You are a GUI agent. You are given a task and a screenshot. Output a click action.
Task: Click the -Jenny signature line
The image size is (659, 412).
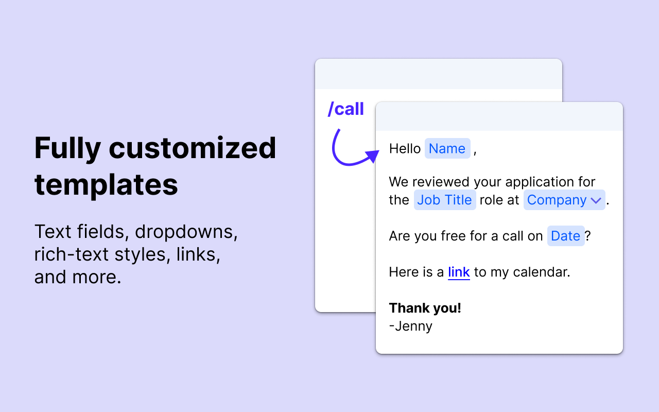[x=410, y=326]
